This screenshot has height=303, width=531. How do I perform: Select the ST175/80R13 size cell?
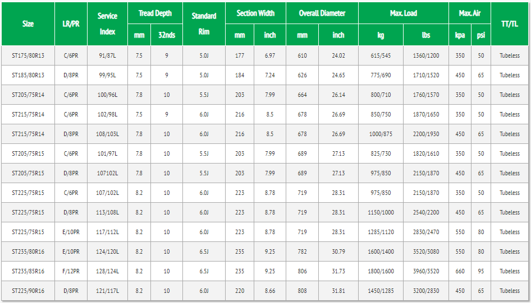coord(28,55)
